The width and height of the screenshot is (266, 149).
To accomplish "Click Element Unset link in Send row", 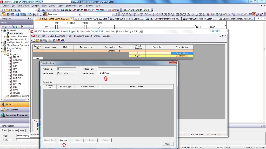I will click(x=182, y=53).
